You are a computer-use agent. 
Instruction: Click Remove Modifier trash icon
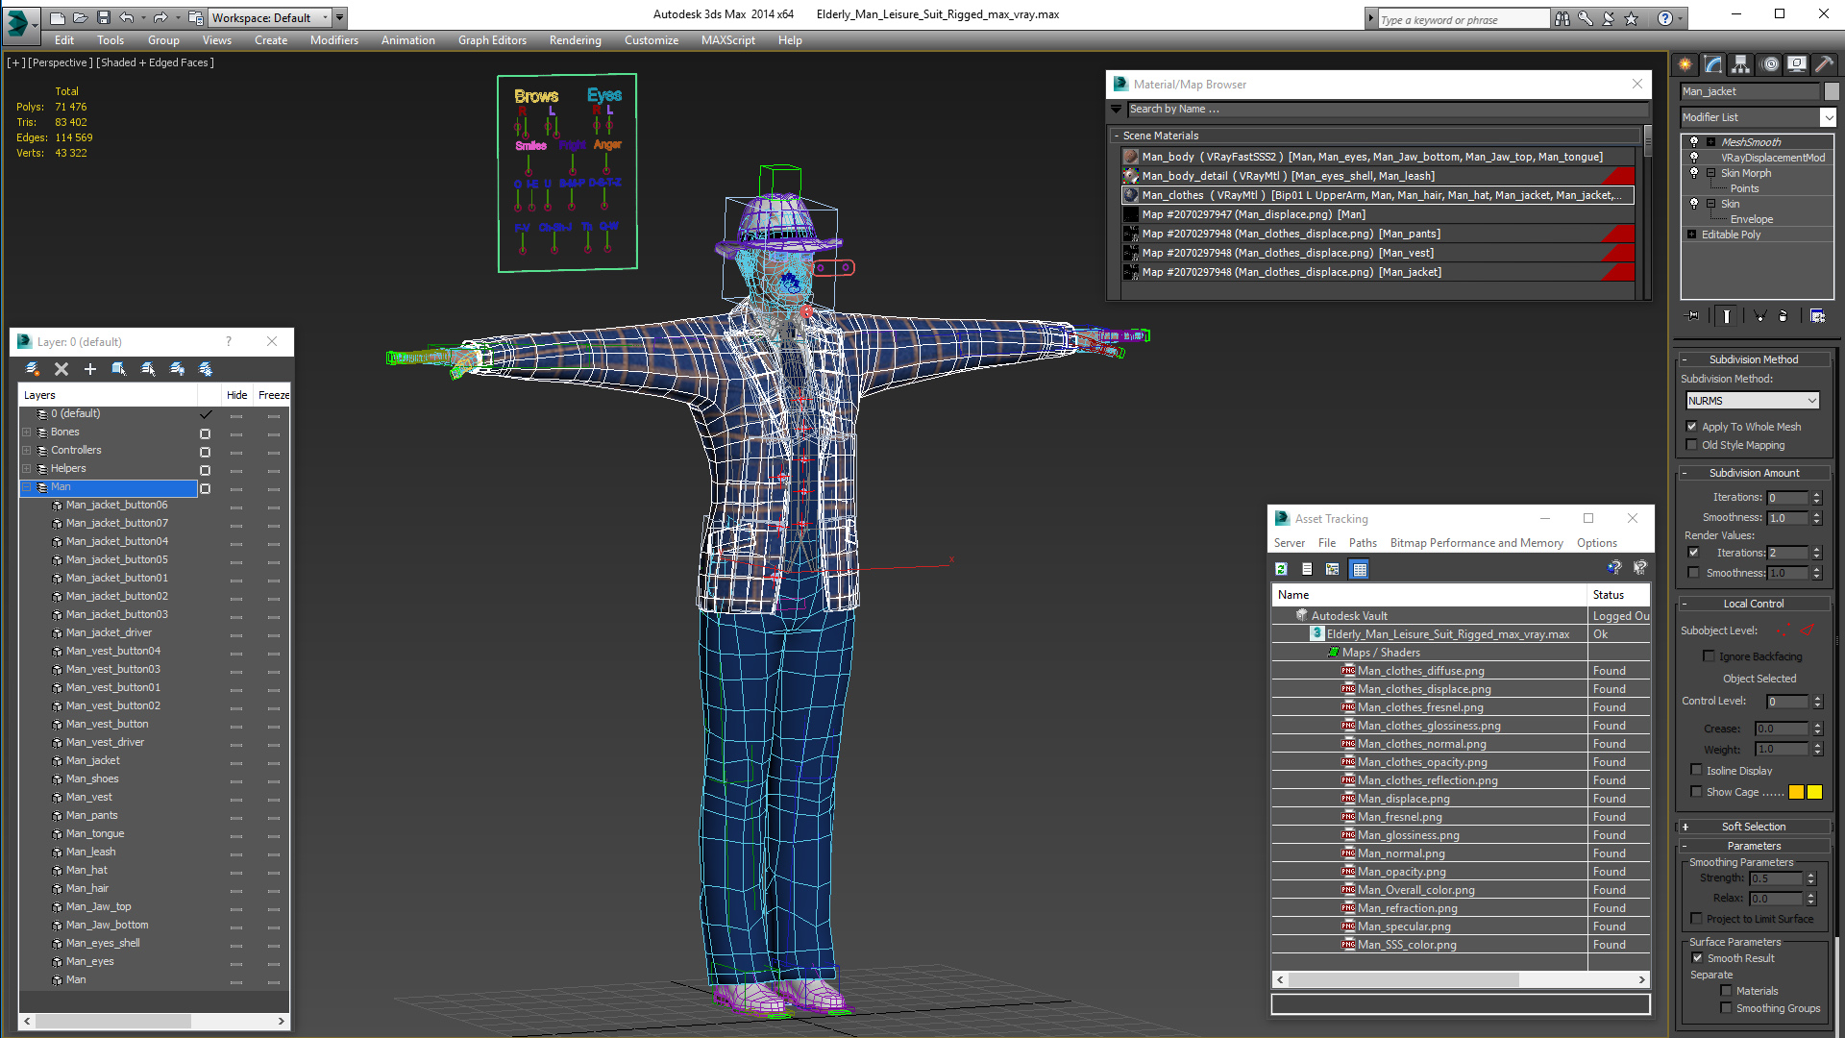pos(1783,315)
